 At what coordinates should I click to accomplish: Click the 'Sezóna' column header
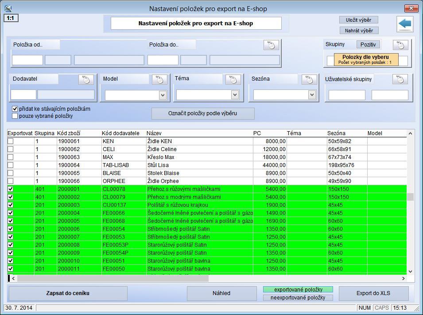point(336,133)
